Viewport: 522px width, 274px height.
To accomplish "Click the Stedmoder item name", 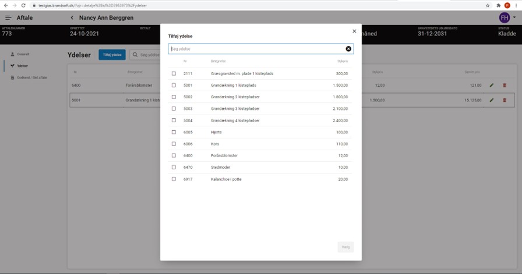I will [221, 168].
